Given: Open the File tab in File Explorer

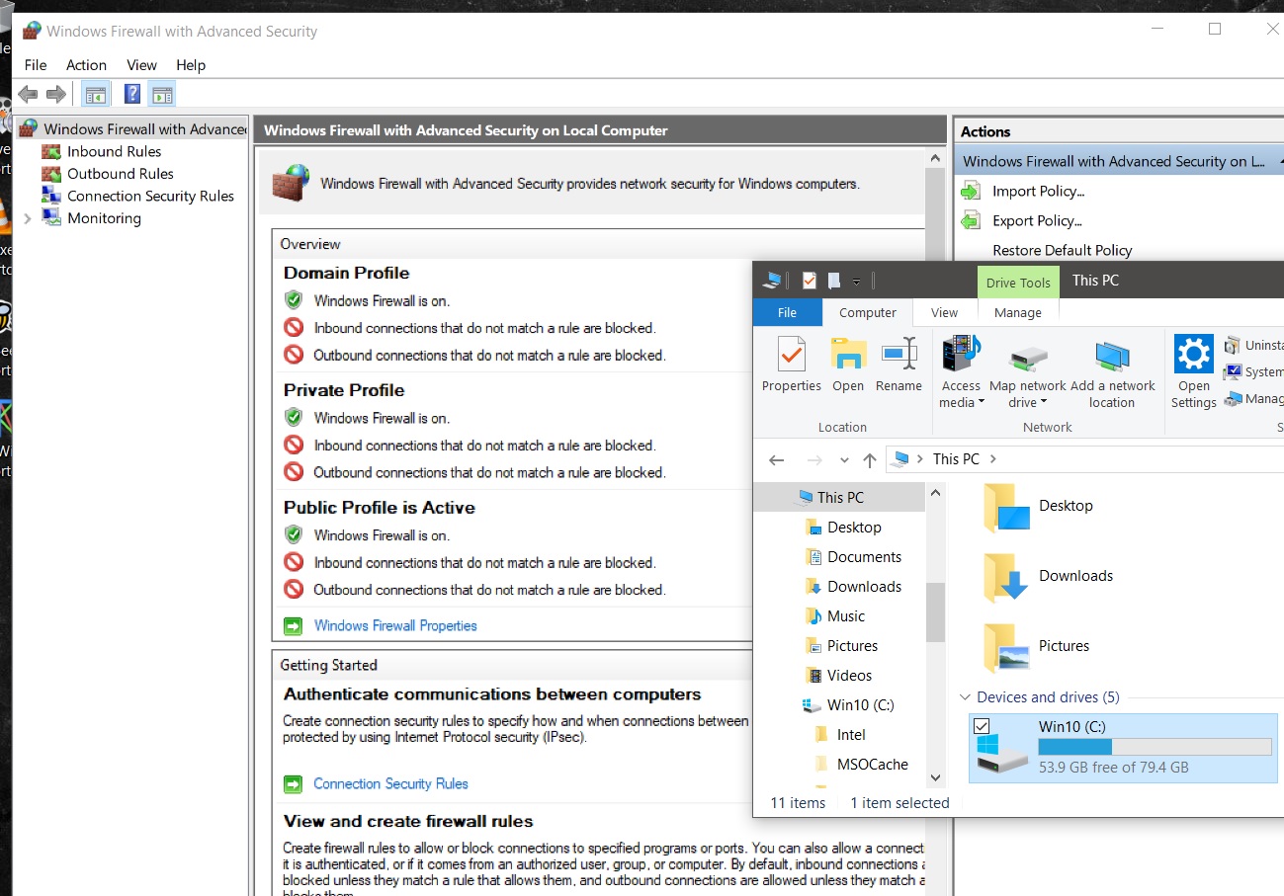Looking at the screenshot, I should tap(787, 312).
